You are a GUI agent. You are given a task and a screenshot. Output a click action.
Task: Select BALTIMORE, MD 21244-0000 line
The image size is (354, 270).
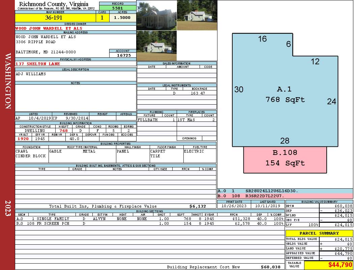tap(46, 52)
